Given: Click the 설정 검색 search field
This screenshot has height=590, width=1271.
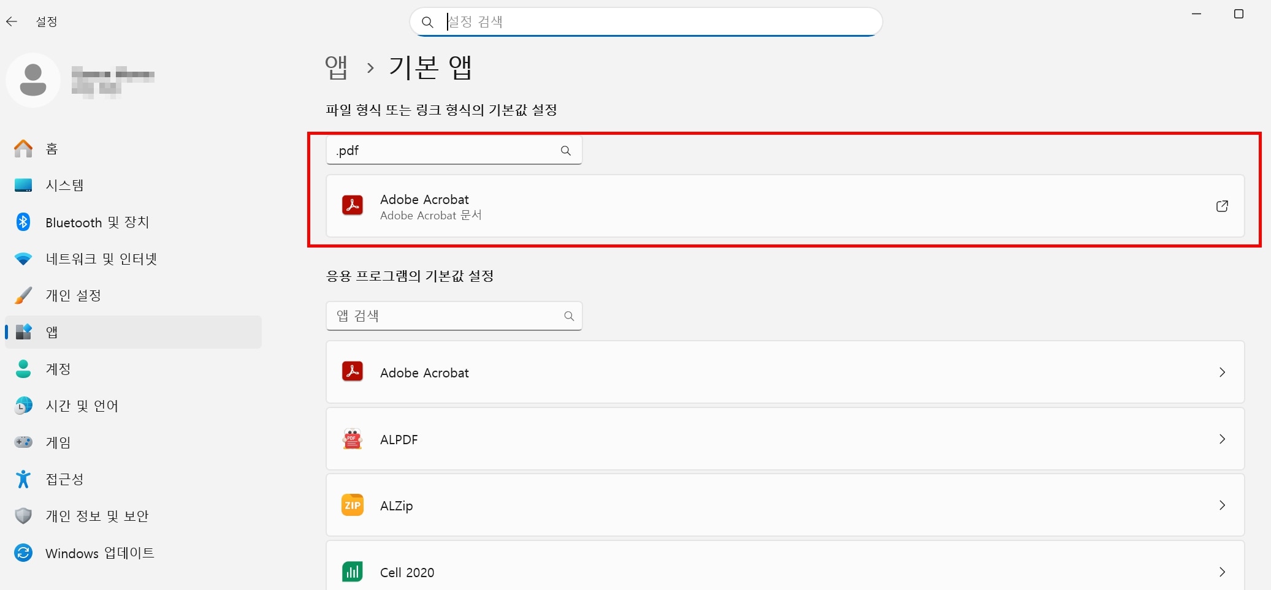Looking at the screenshot, I should click(646, 22).
